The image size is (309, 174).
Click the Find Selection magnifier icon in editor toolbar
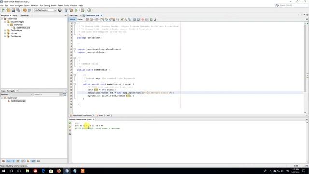(x=103, y=19)
